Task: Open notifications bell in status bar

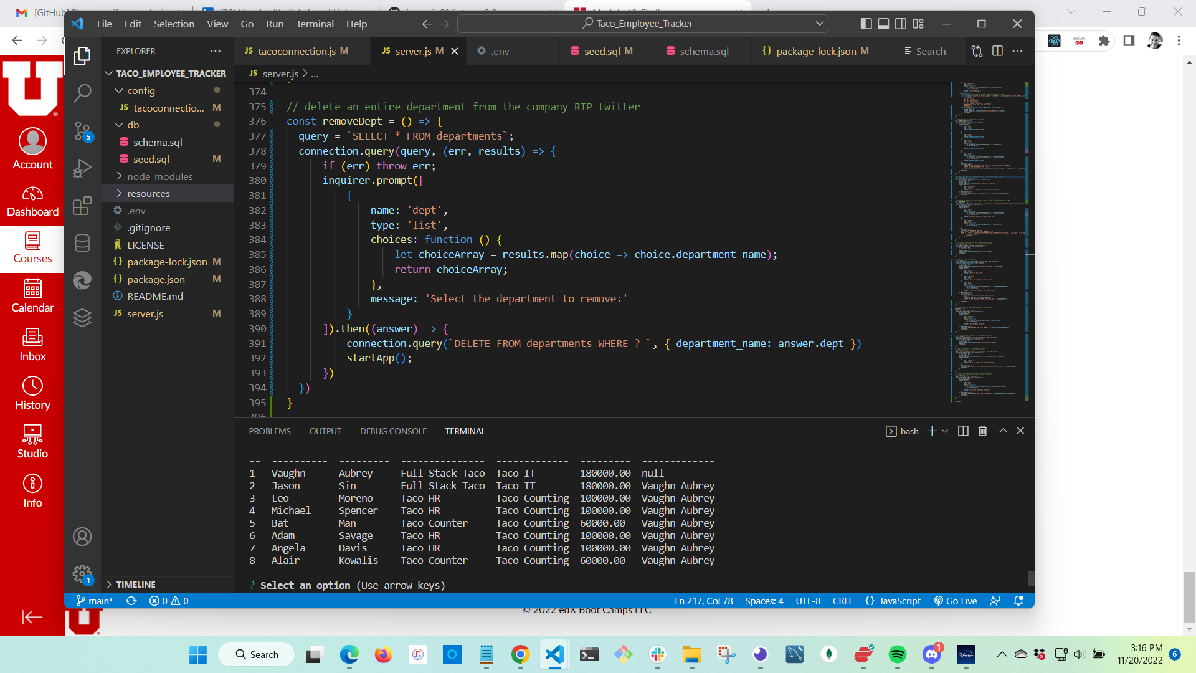Action: pos(1019,601)
